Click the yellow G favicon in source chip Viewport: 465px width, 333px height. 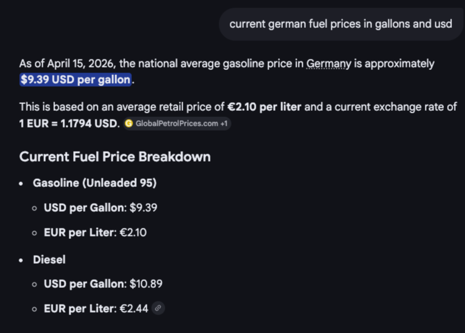coord(129,124)
